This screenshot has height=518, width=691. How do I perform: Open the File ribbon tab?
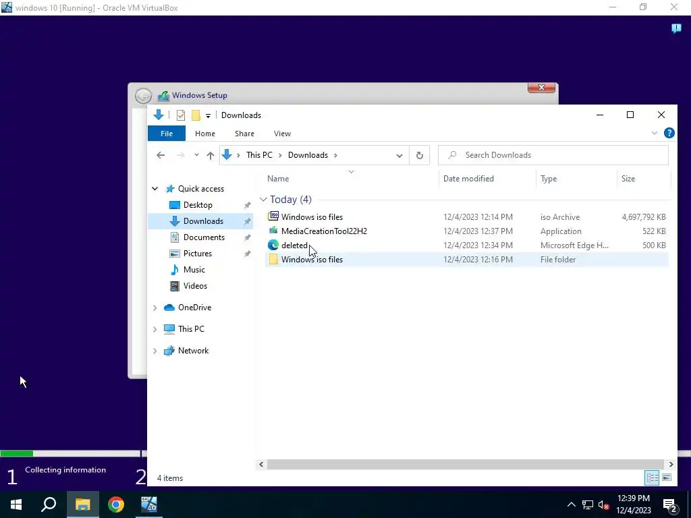click(167, 134)
